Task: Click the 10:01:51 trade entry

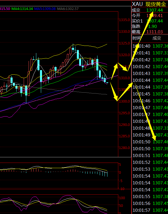Action: tap(150, 156)
